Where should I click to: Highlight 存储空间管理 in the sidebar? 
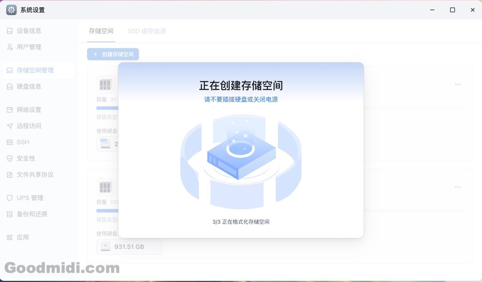coord(33,70)
